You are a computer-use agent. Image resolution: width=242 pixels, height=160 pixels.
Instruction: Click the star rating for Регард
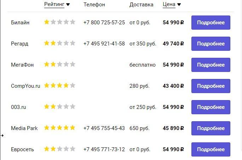click(60, 43)
